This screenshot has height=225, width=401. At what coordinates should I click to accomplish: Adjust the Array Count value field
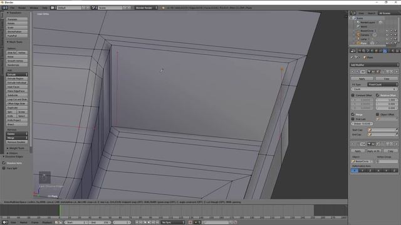[375, 89]
